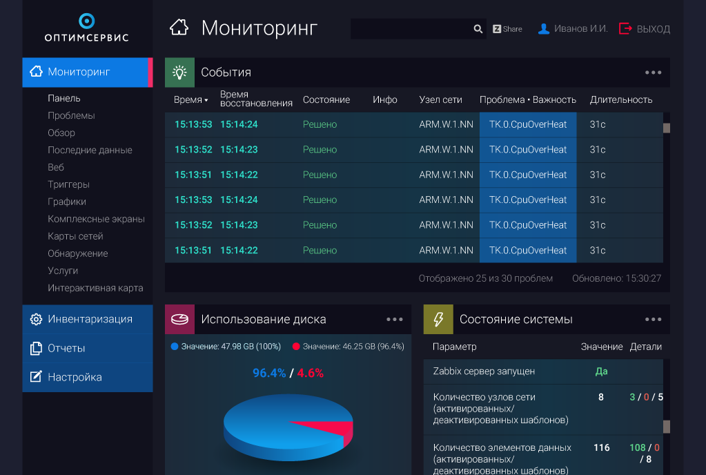Open События panel options menu
Viewport: 706px width, 475px height.
pyautogui.click(x=653, y=72)
